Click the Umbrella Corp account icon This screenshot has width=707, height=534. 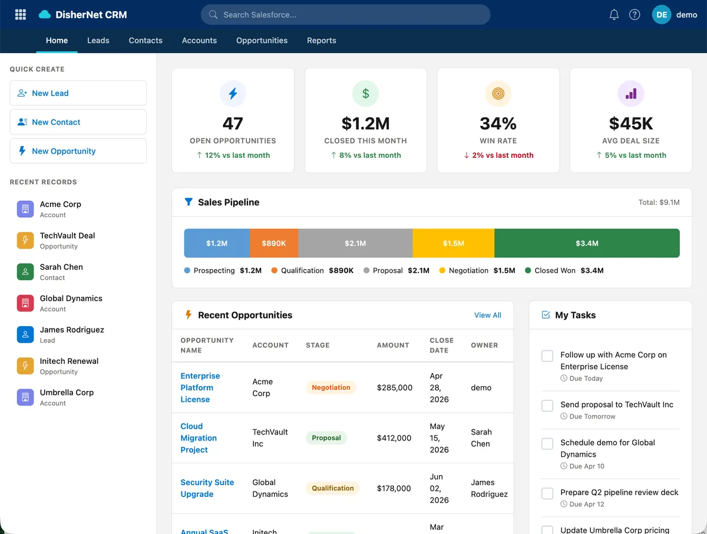pyautogui.click(x=25, y=397)
